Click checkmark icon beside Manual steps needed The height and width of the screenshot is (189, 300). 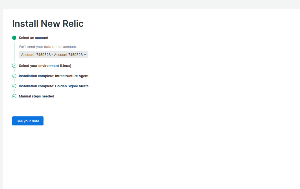[14, 96]
